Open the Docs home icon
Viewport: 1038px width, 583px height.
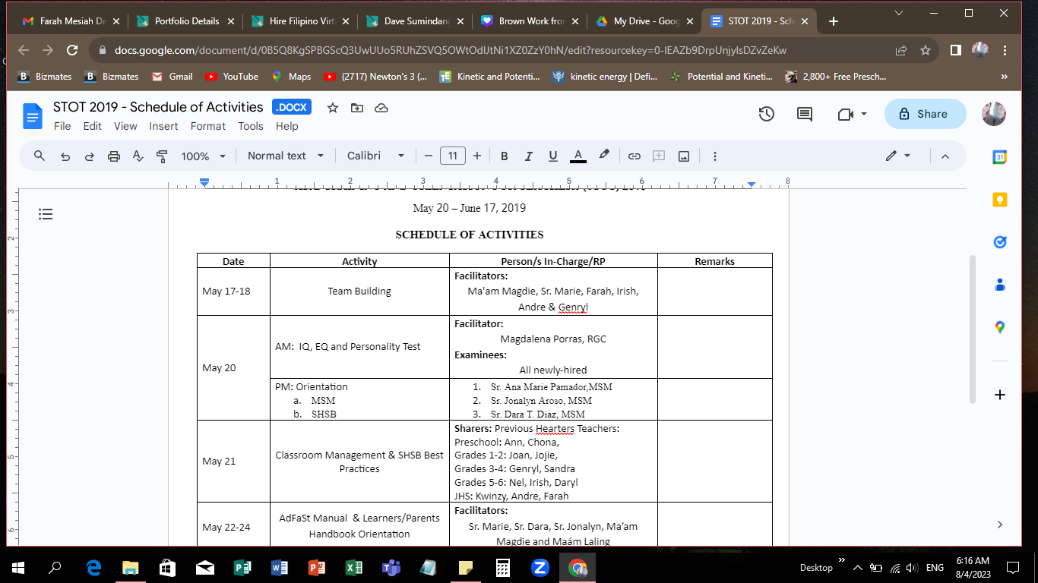pos(33,116)
